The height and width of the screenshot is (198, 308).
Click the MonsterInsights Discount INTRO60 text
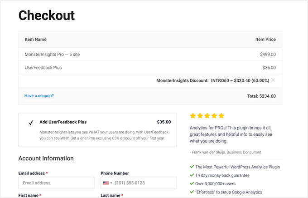213,80
